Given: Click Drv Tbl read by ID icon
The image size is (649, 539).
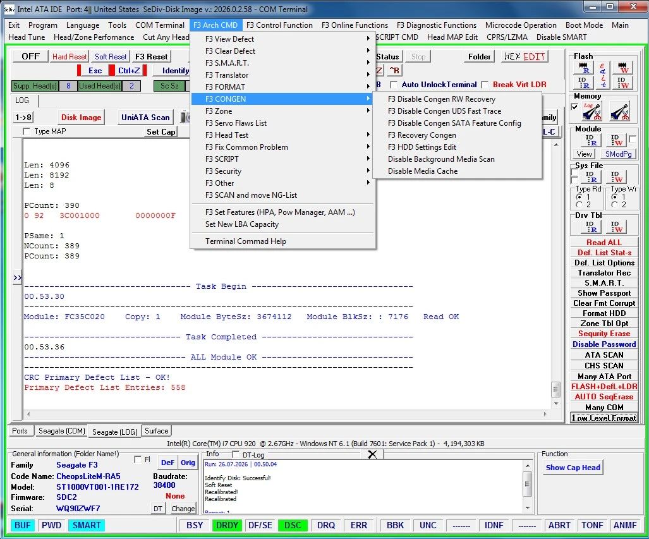Looking at the screenshot, I should tap(591, 227).
